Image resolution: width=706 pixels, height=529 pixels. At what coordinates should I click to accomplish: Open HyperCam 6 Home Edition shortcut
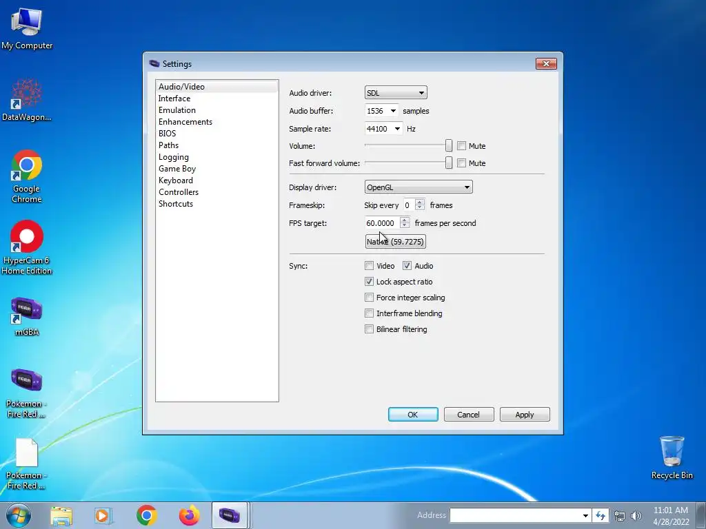pos(27,247)
